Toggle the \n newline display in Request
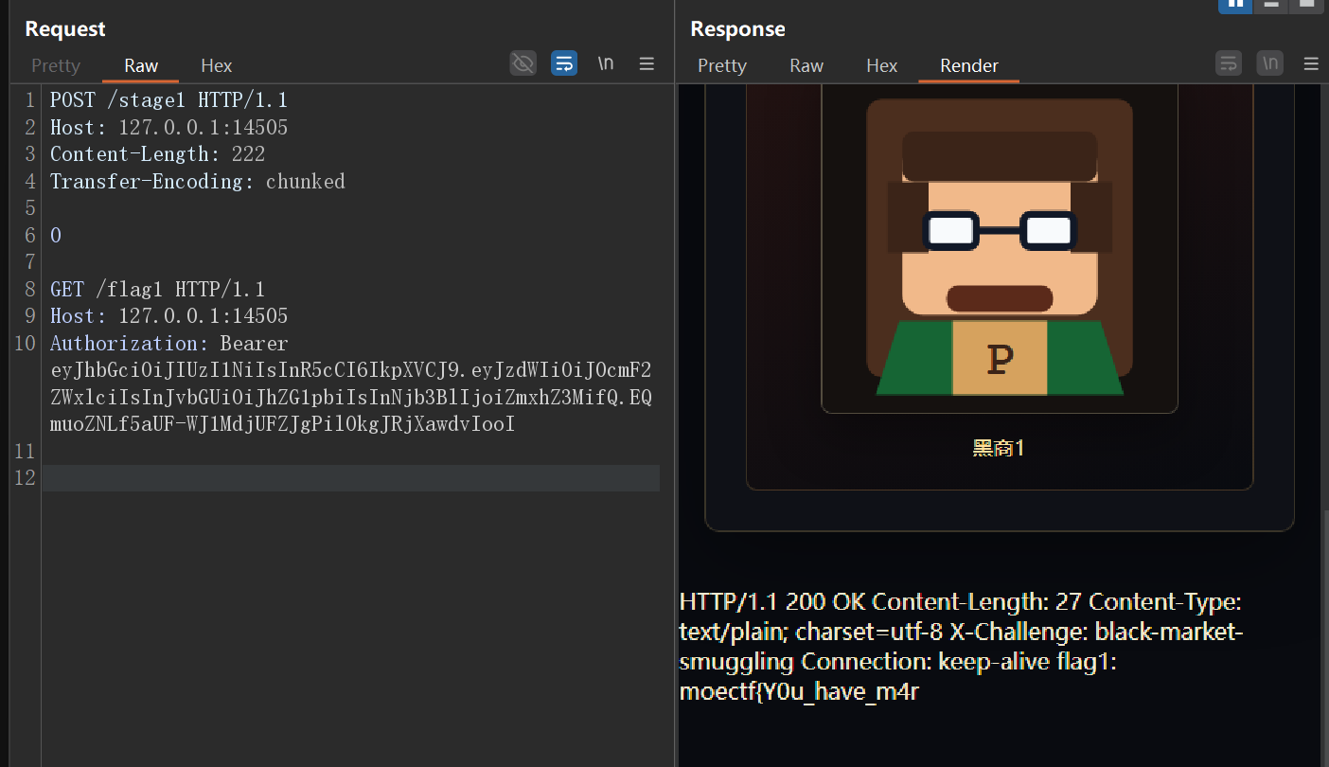The image size is (1329, 767). click(606, 63)
